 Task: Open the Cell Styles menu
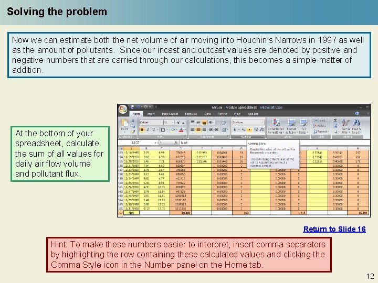304,126
